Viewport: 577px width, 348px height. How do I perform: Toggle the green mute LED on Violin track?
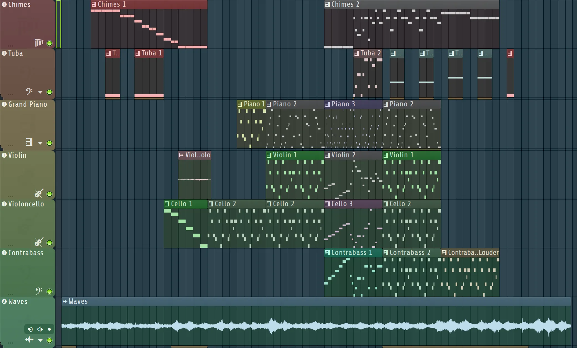tap(49, 194)
